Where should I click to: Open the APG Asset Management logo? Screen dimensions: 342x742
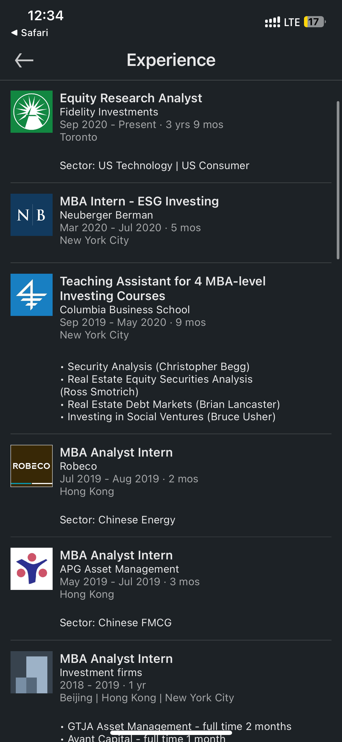pos(32,569)
